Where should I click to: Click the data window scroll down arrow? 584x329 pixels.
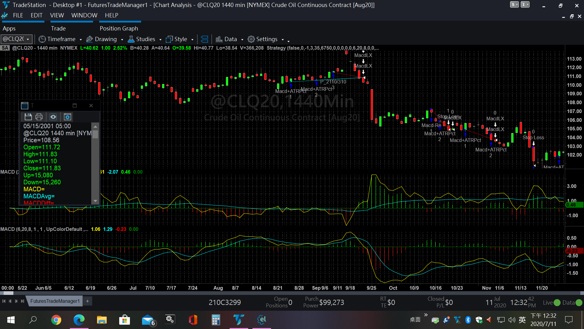click(x=95, y=201)
